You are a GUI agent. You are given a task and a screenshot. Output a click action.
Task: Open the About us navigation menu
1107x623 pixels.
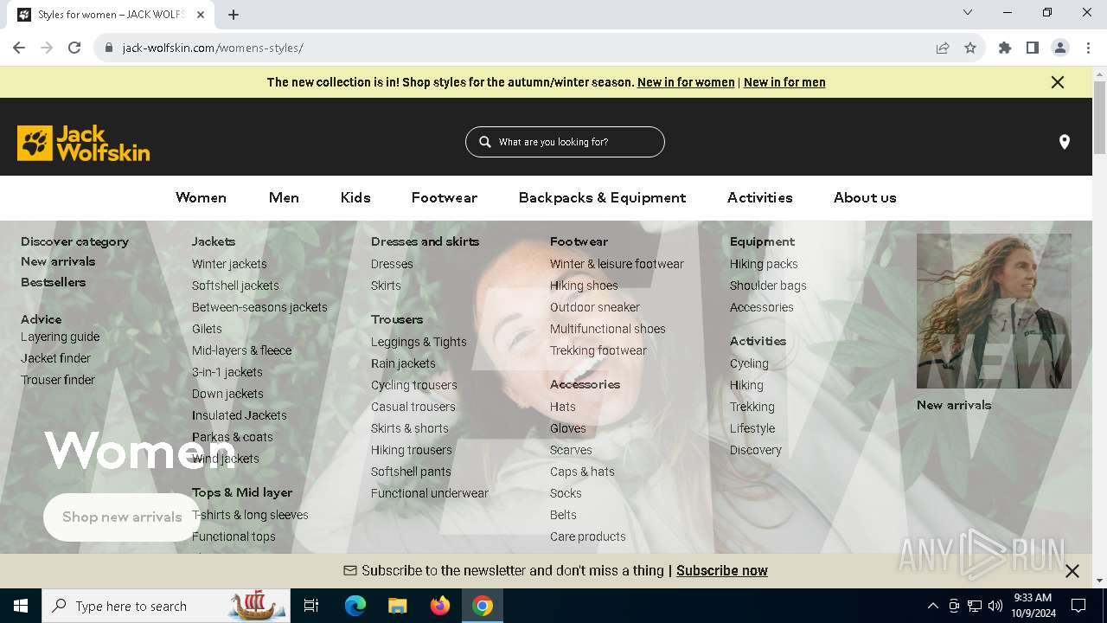click(865, 197)
